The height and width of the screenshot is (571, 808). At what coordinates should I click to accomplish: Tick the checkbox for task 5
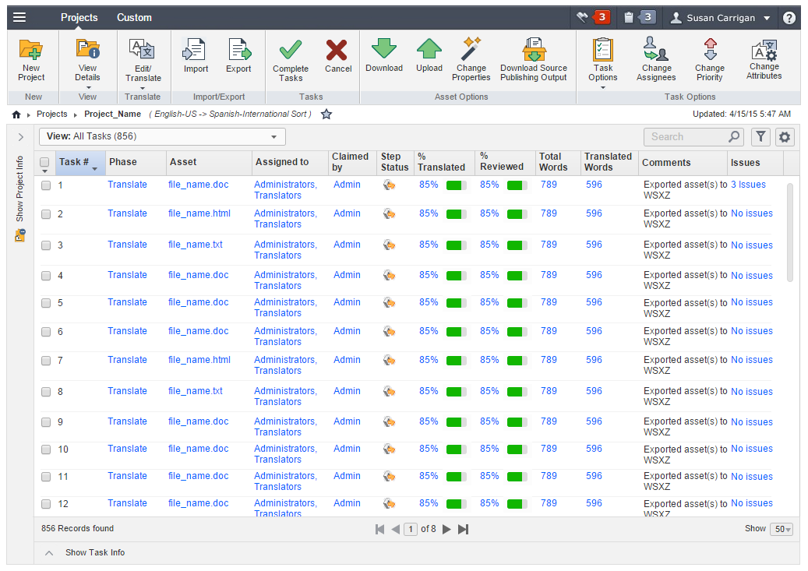click(46, 303)
